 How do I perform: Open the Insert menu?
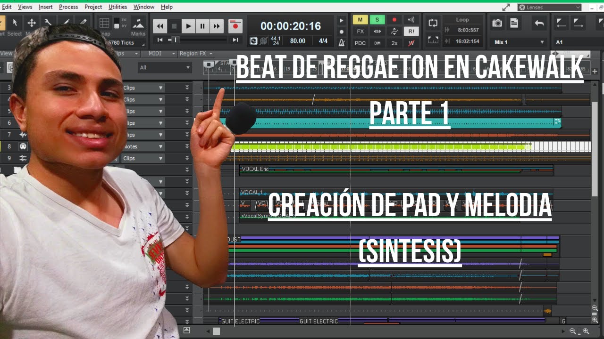46,7
